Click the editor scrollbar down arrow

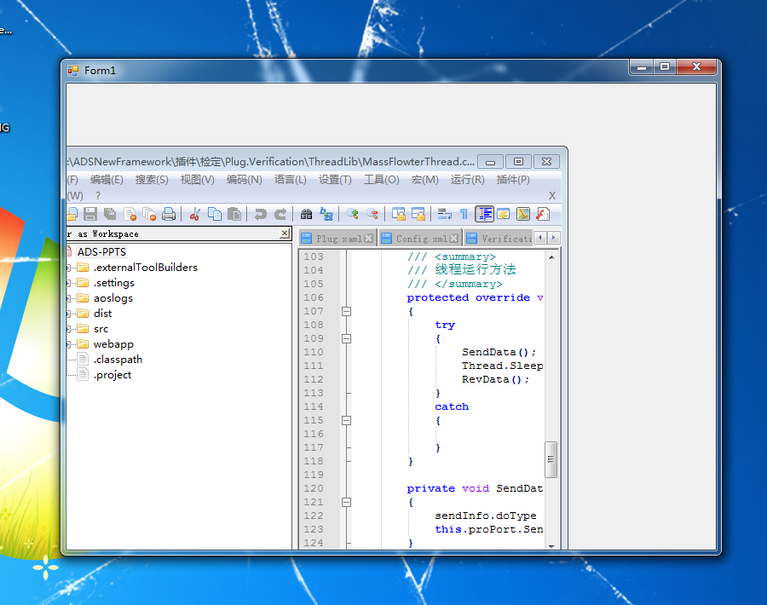point(551,546)
